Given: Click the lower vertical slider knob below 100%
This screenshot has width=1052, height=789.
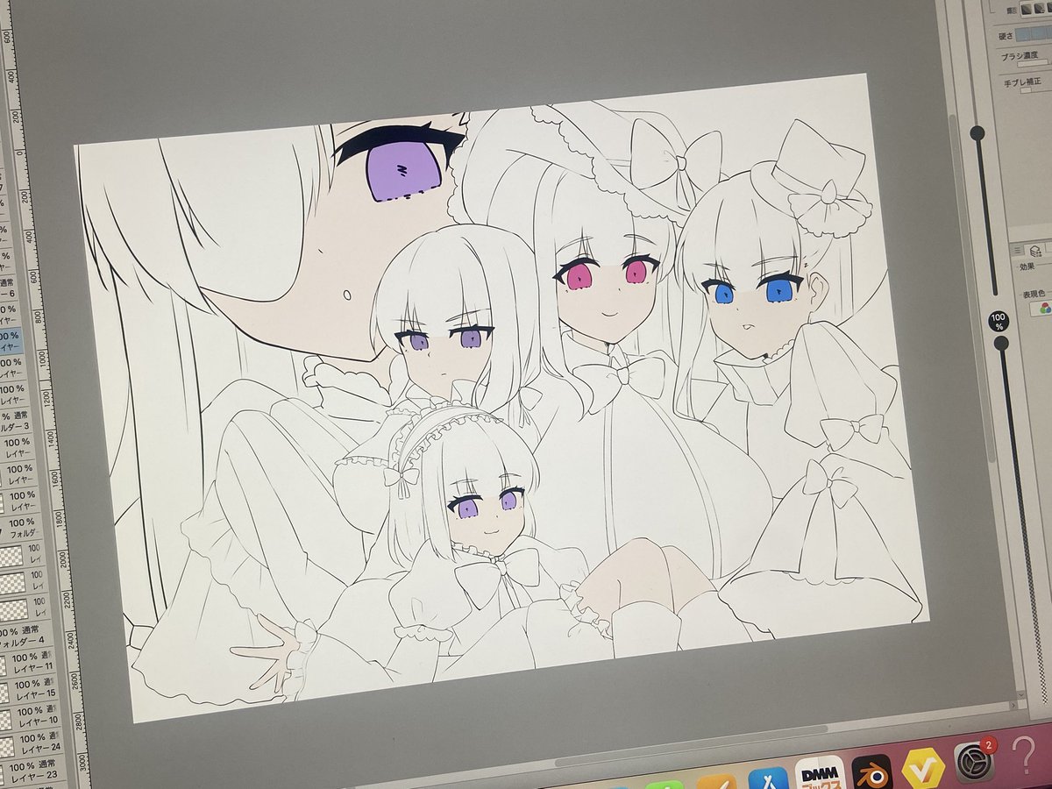Looking at the screenshot, I should tap(1003, 342).
